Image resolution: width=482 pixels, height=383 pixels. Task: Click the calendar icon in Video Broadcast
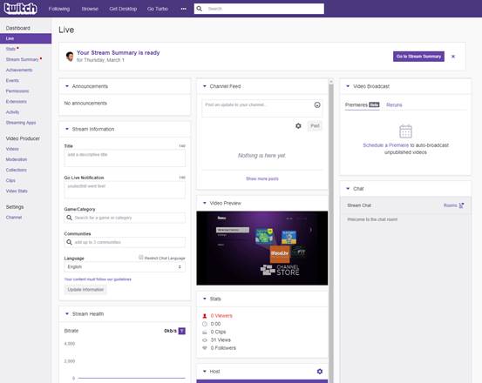(x=405, y=131)
